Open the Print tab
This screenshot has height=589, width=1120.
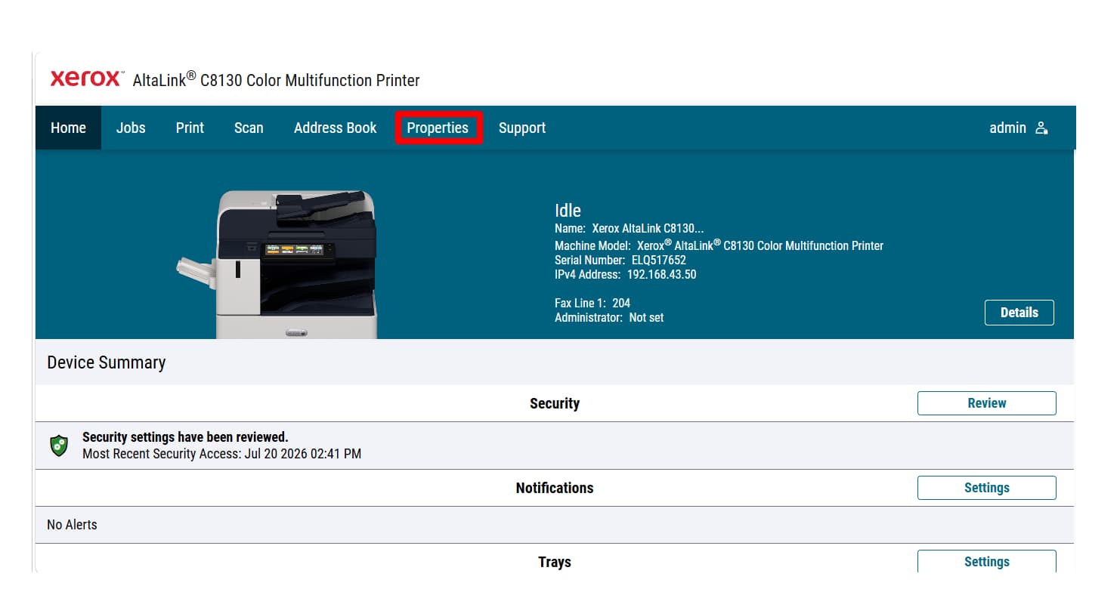click(190, 128)
